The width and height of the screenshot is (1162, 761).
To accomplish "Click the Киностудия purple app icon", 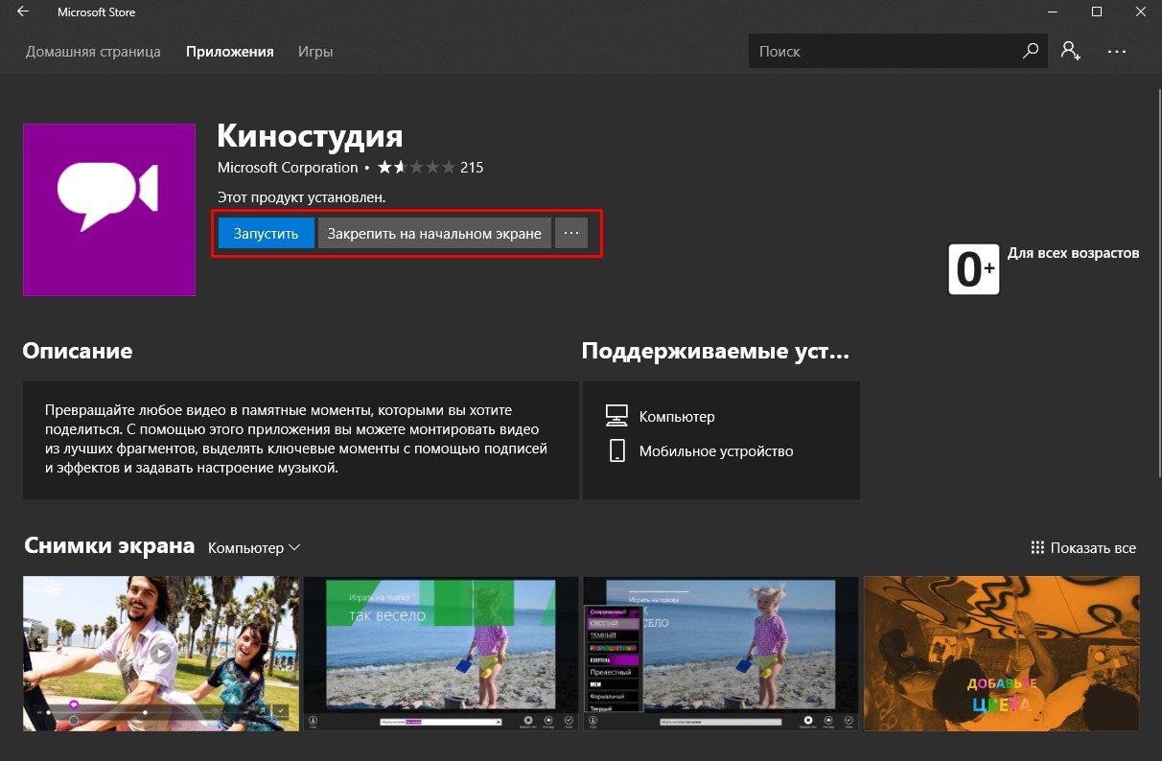I will 109,210.
